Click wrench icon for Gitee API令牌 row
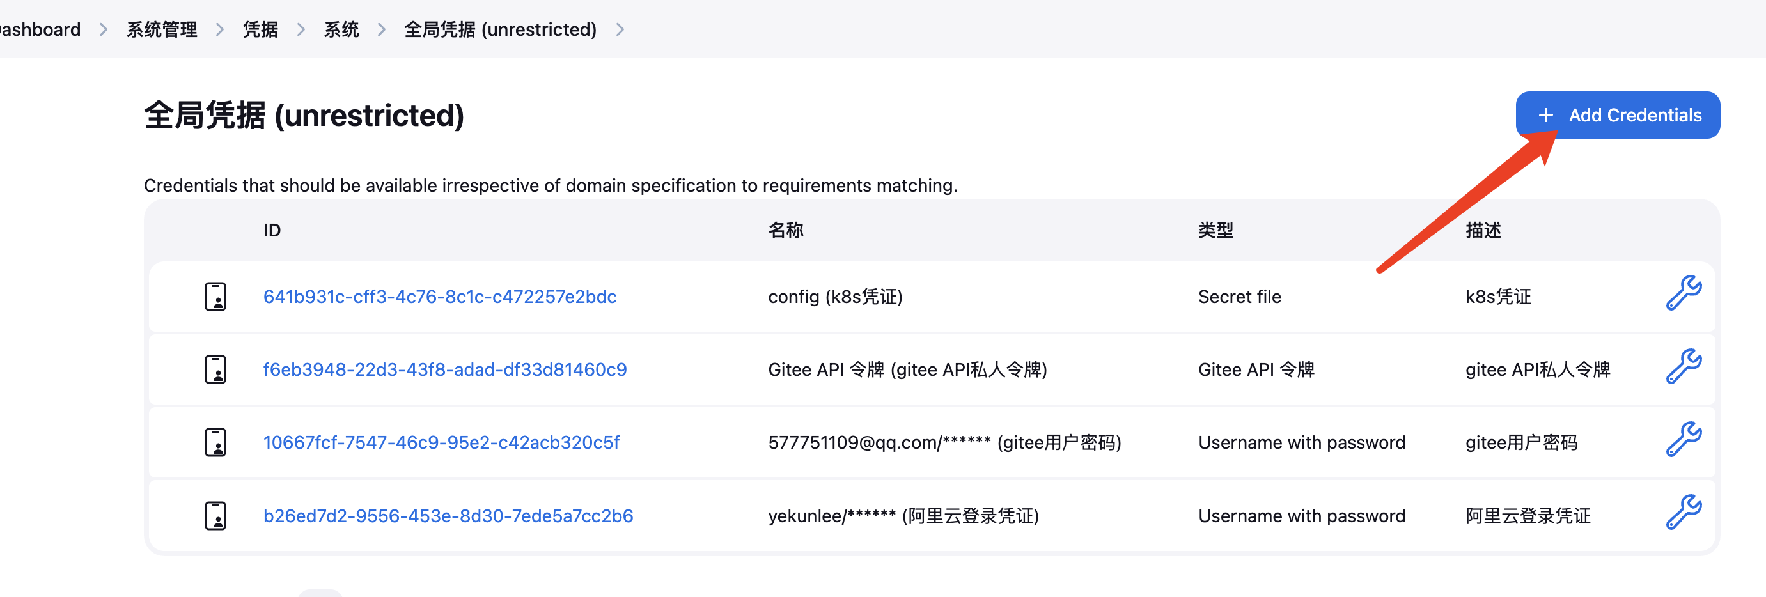Image resolution: width=1766 pixels, height=597 pixels. click(1683, 367)
